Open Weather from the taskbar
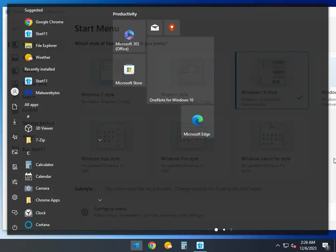Viewport: 336px width, 252px height. tap(168, 245)
